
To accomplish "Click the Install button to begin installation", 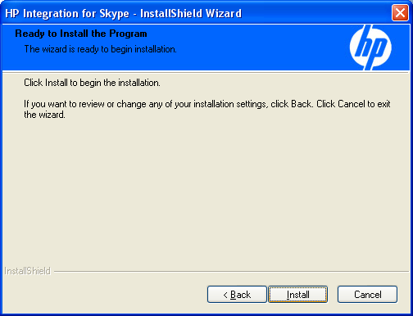I will click(x=297, y=295).
